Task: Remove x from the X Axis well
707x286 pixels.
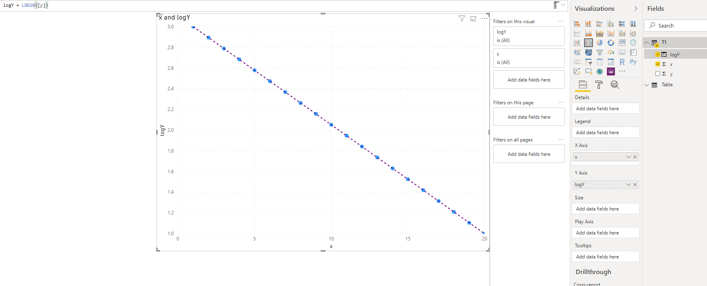Action: (x=635, y=157)
